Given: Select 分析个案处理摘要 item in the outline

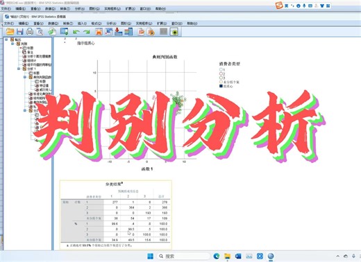Looking at the screenshot, I should [39, 56].
